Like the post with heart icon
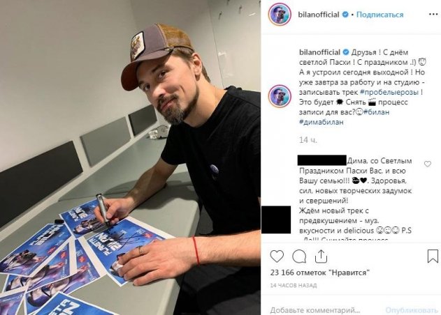441x315 pixels. tap(277, 256)
